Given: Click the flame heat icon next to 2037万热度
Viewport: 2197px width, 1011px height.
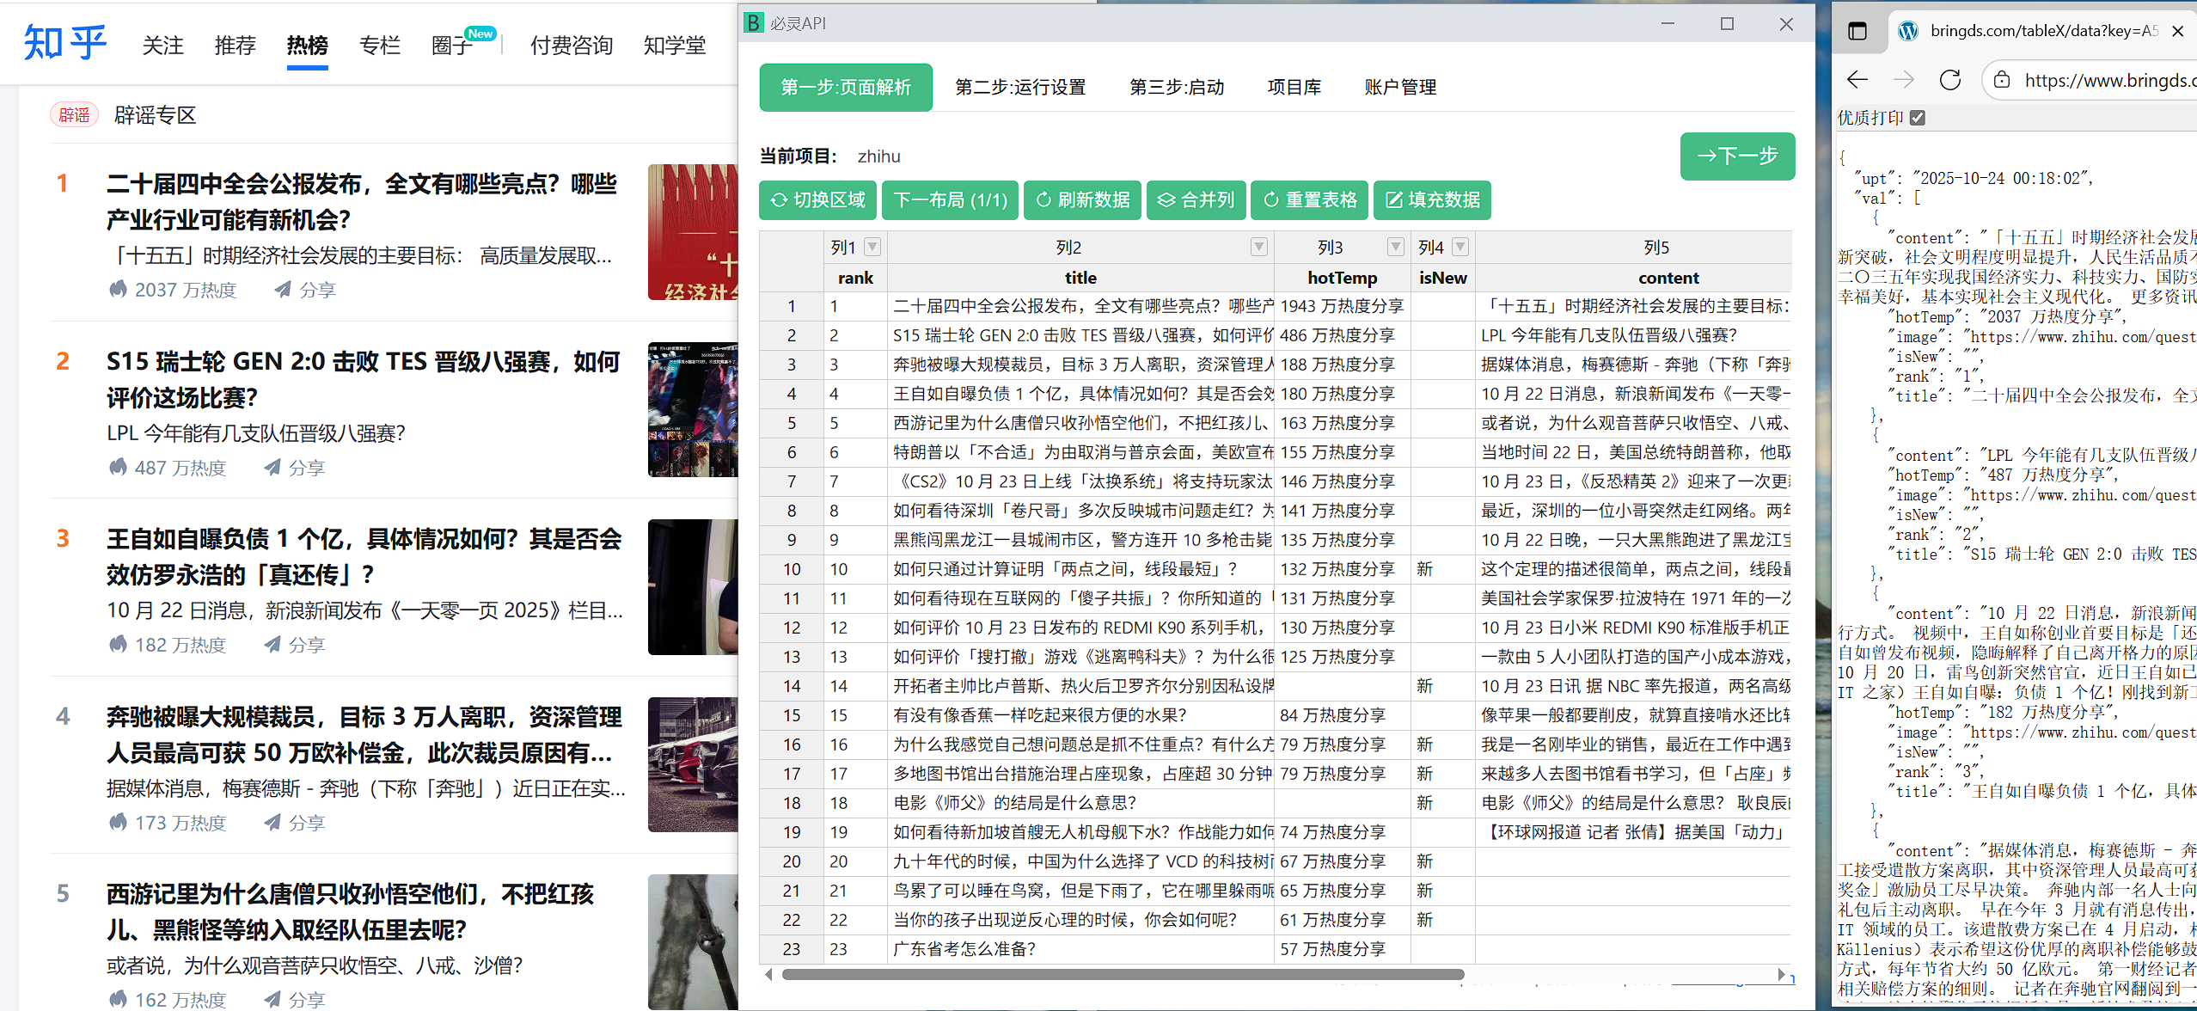Looking at the screenshot, I should (x=119, y=290).
